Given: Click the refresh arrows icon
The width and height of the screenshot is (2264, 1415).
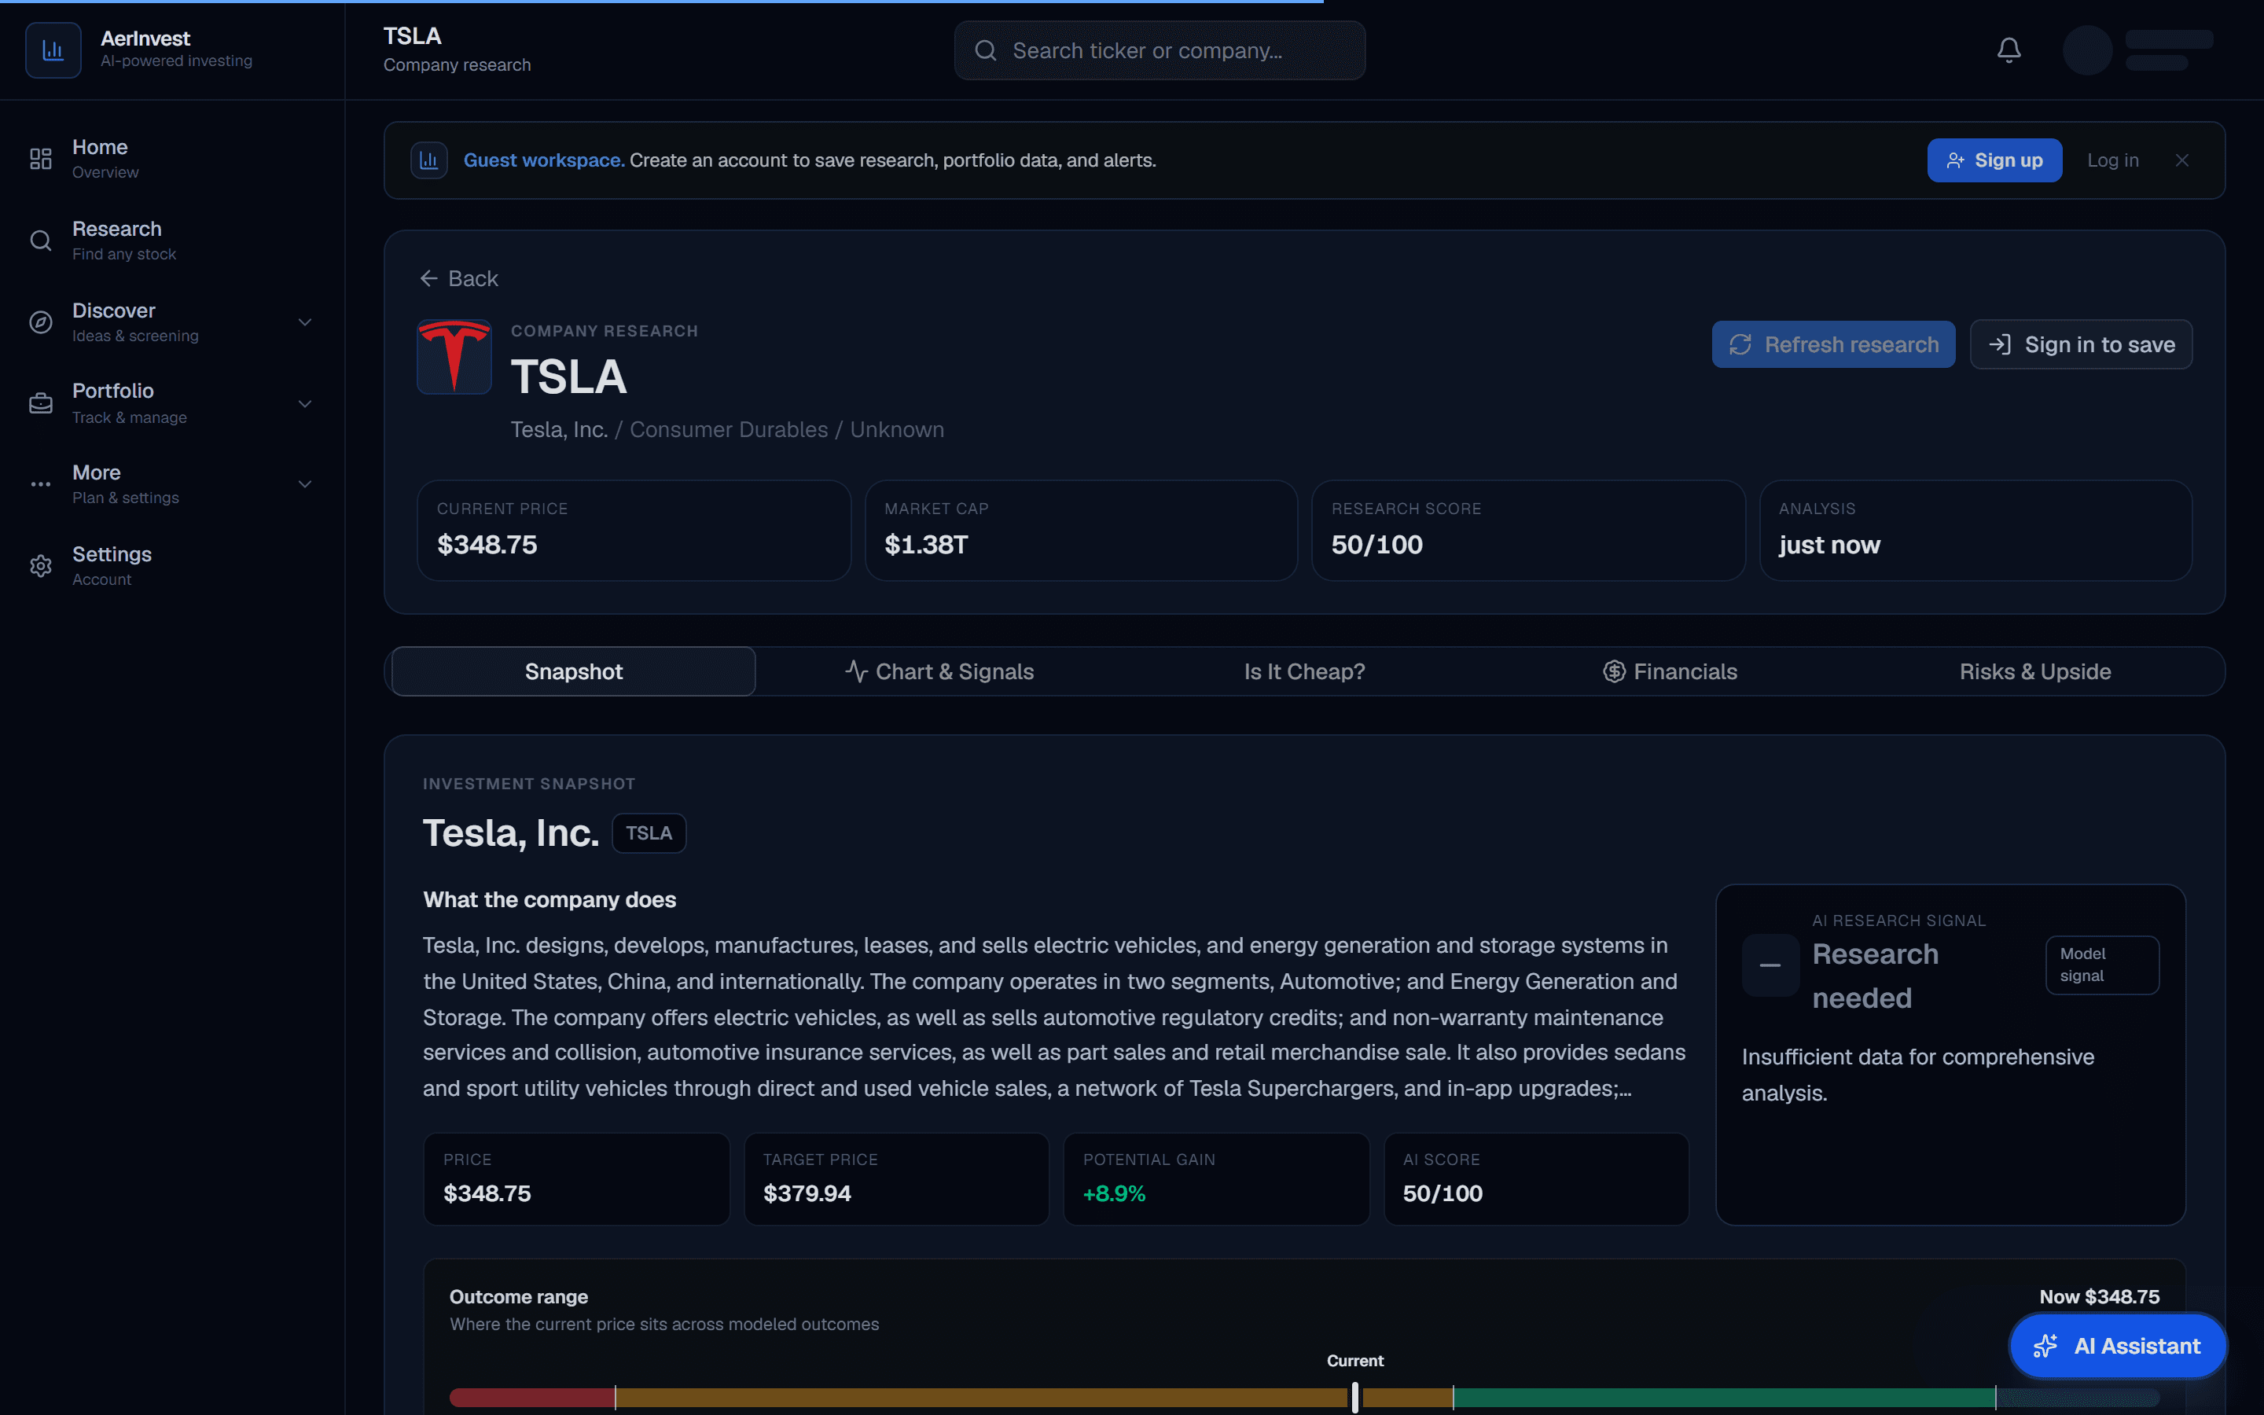Looking at the screenshot, I should pos(1740,344).
